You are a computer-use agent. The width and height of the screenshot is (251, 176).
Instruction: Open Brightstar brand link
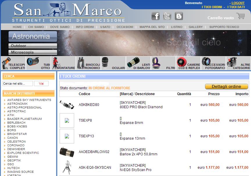click(17, 134)
